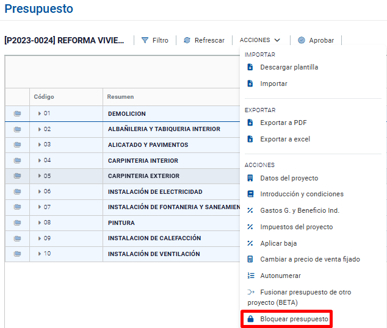The width and height of the screenshot is (387, 328).
Task: Click the Datos del proyecto building icon
Action: pos(250,178)
